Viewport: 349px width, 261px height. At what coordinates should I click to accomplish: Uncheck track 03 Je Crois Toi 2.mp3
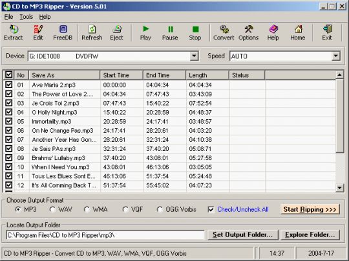(x=9, y=103)
